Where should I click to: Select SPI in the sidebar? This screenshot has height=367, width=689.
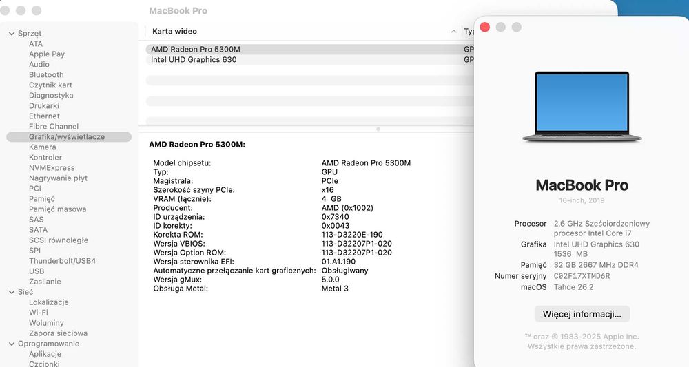34,250
